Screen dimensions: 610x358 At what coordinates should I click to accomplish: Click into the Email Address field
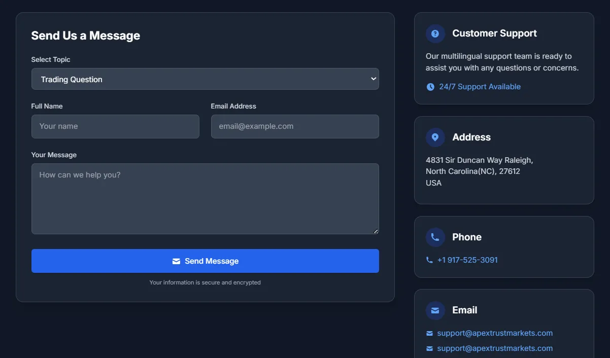(295, 126)
